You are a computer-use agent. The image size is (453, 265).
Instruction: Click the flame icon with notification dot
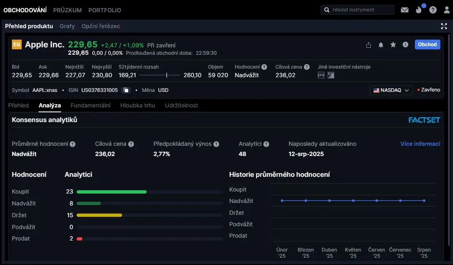419,10
